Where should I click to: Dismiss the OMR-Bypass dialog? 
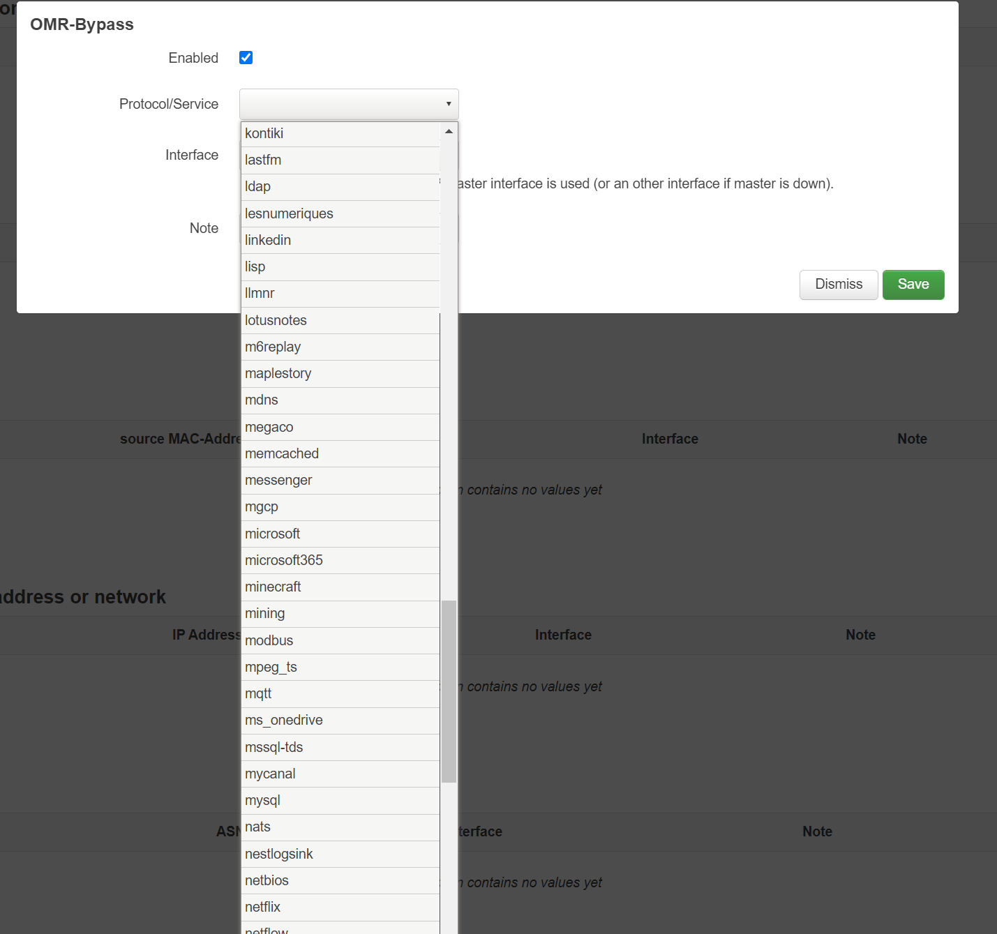tap(838, 285)
